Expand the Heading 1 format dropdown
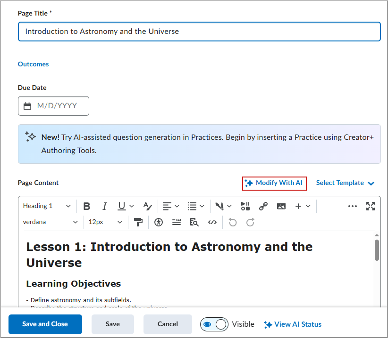This screenshot has height=338, width=388. 47,206
